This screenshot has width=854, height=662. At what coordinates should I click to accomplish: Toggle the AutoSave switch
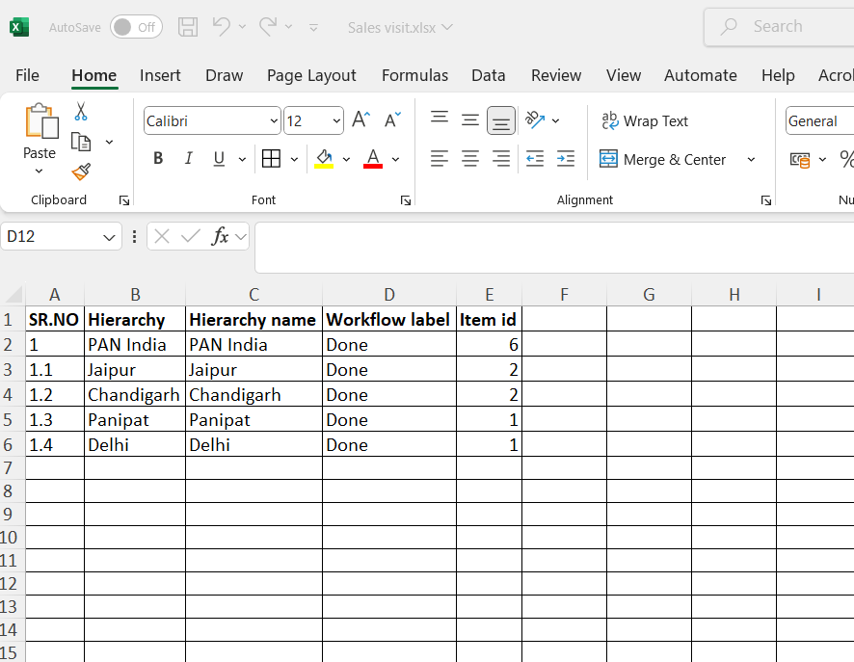pyautogui.click(x=136, y=27)
